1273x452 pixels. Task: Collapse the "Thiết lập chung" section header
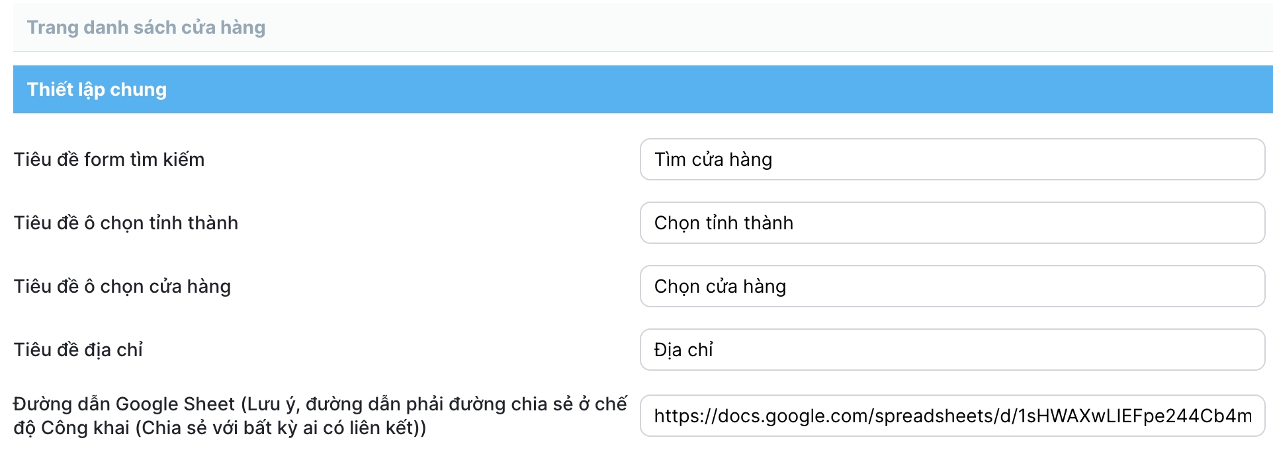click(97, 90)
